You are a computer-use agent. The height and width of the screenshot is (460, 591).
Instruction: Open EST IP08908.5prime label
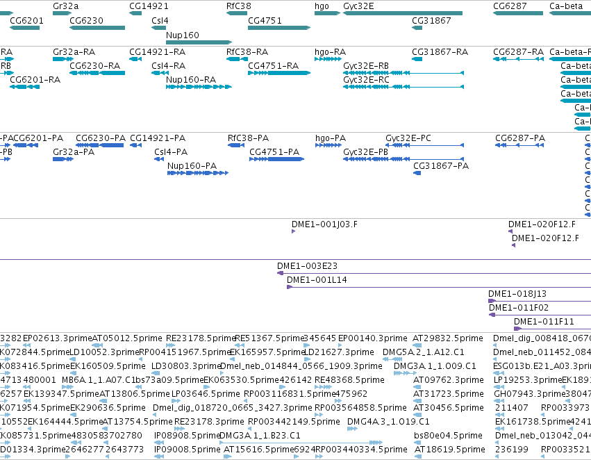point(186,436)
